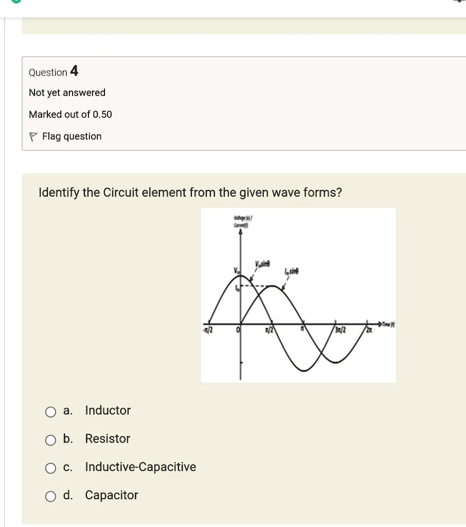Click the waveform diagram image
The height and width of the screenshot is (527, 466).
click(x=298, y=294)
